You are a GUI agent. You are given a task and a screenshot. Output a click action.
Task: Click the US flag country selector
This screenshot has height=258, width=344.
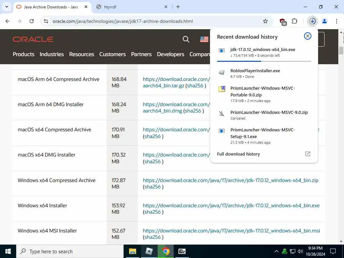click(x=204, y=39)
